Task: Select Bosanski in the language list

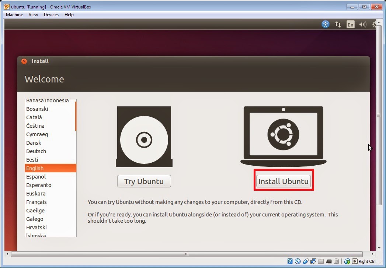Action: [x=51, y=109]
